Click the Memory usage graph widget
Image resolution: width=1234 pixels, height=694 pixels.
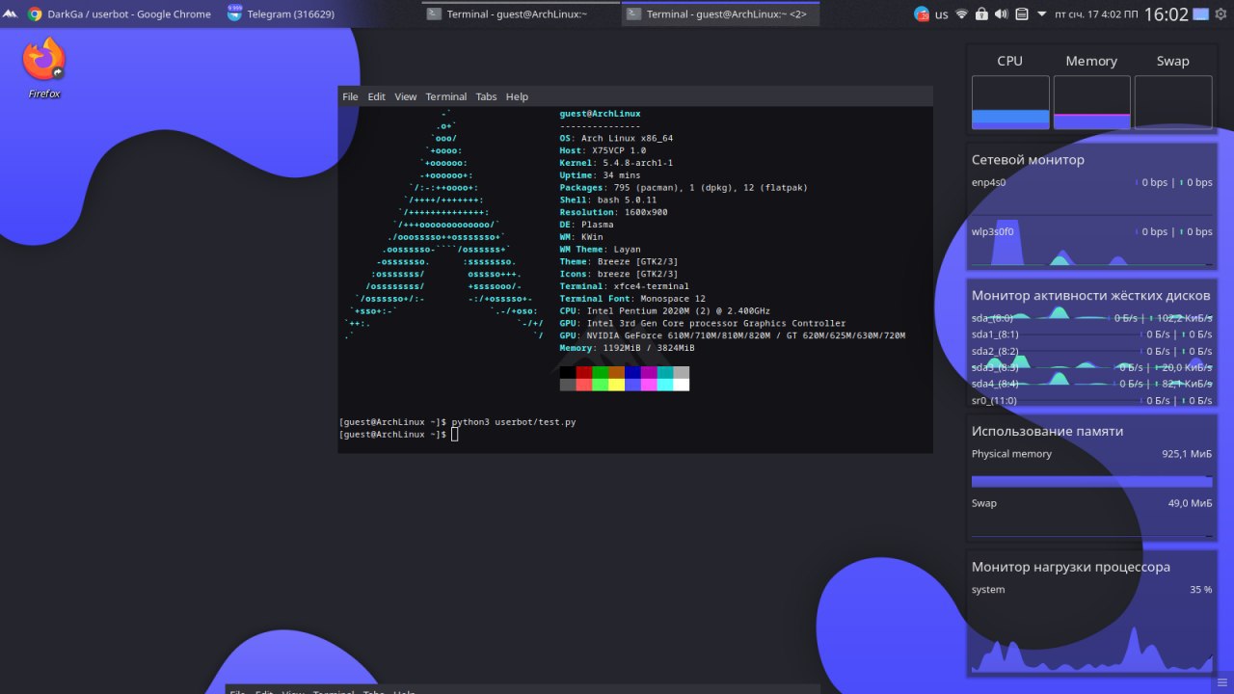(x=1091, y=102)
